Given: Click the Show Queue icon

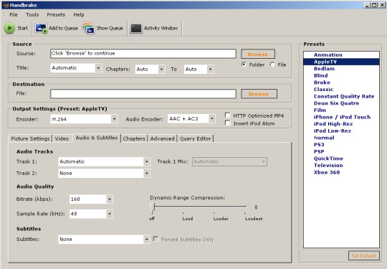Looking at the screenshot, I should tap(89, 29).
